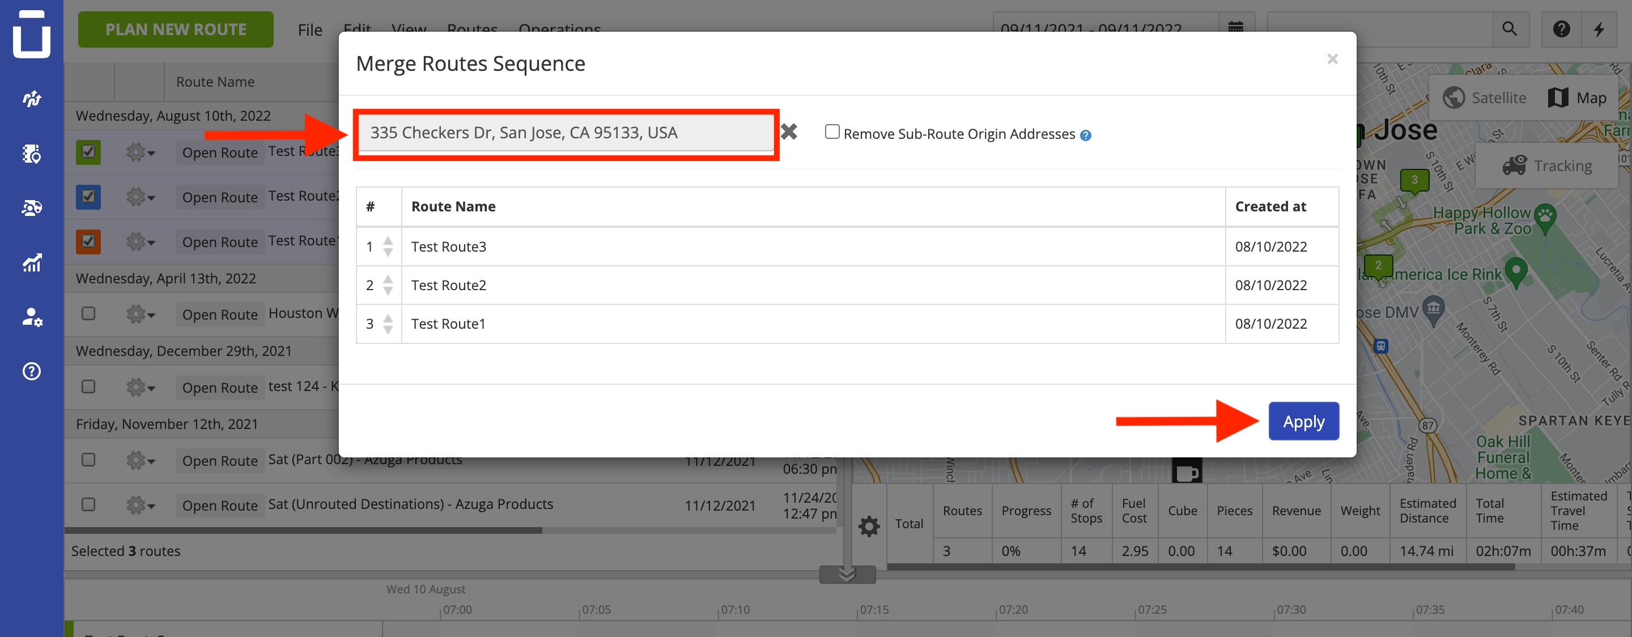Reorder Test Route2 with sequence arrows
Image resolution: width=1632 pixels, height=637 pixels.
(388, 285)
